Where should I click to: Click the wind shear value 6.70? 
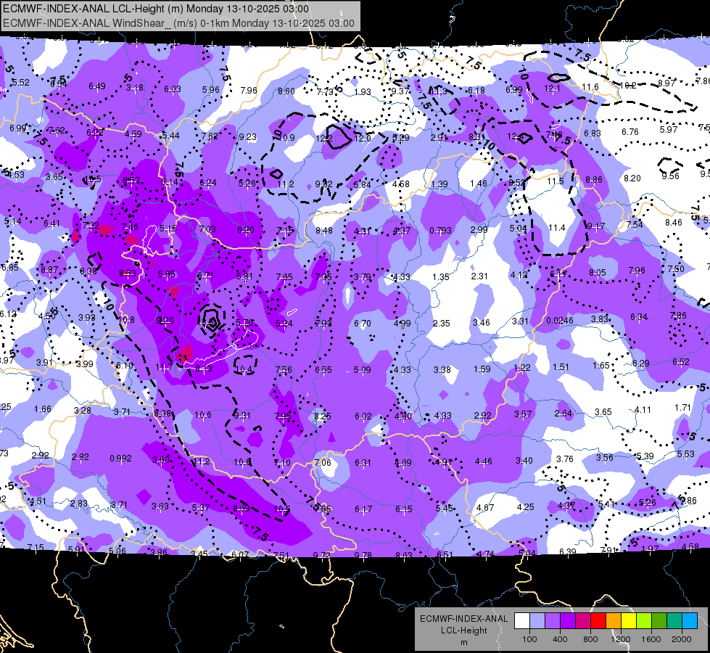click(362, 323)
